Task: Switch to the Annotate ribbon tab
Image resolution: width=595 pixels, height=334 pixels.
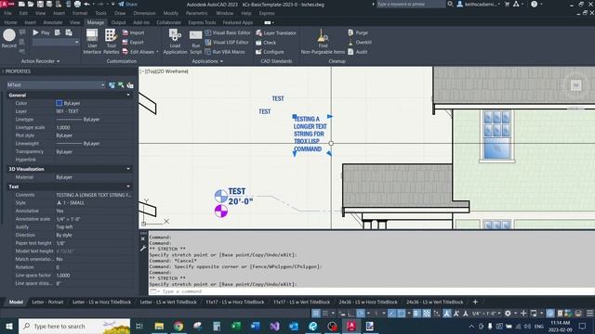Action: click(x=52, y=22)
